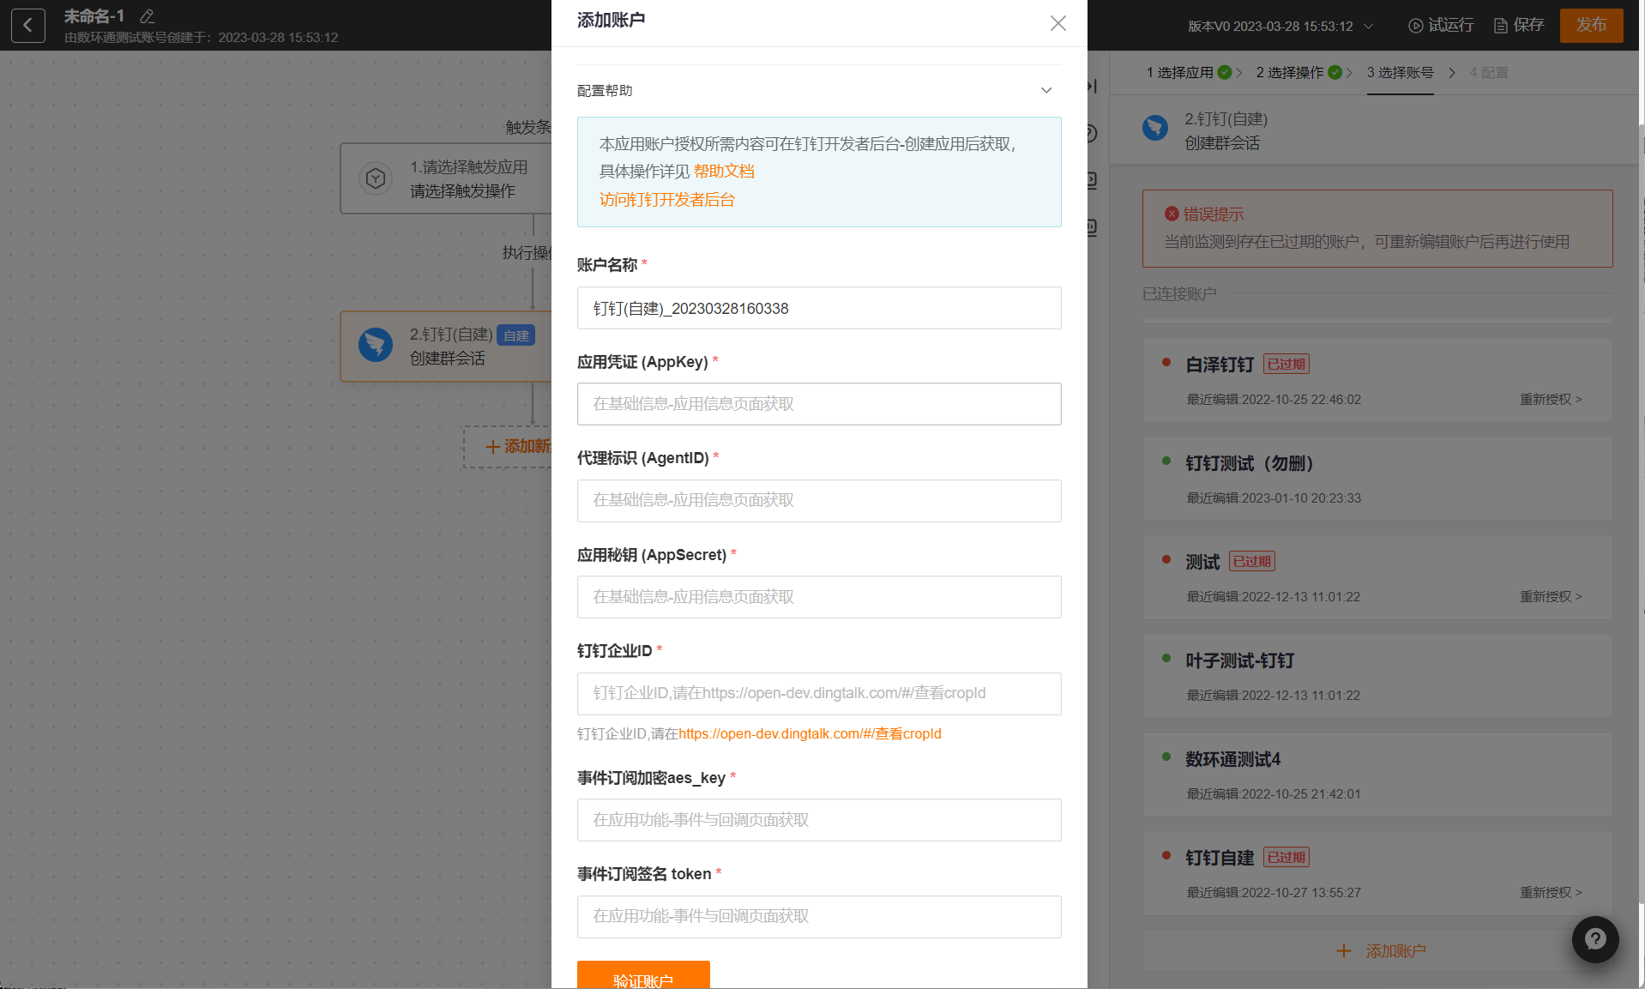Close the 添加账户 dialog with the X
The width and height of the screenshot is (1645, 989).
pyautogui.click(x=1057, y=23)
